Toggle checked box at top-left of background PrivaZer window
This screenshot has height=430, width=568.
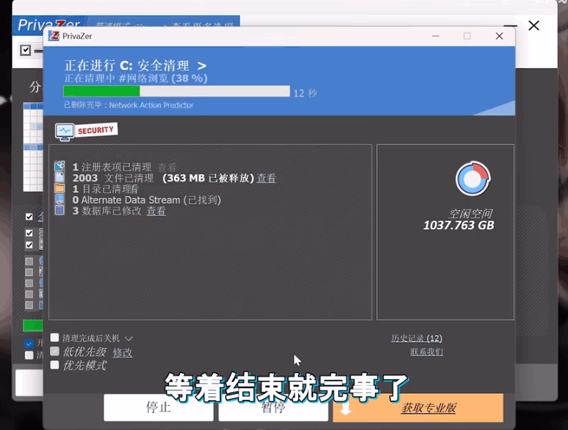[x=26, y=50]
